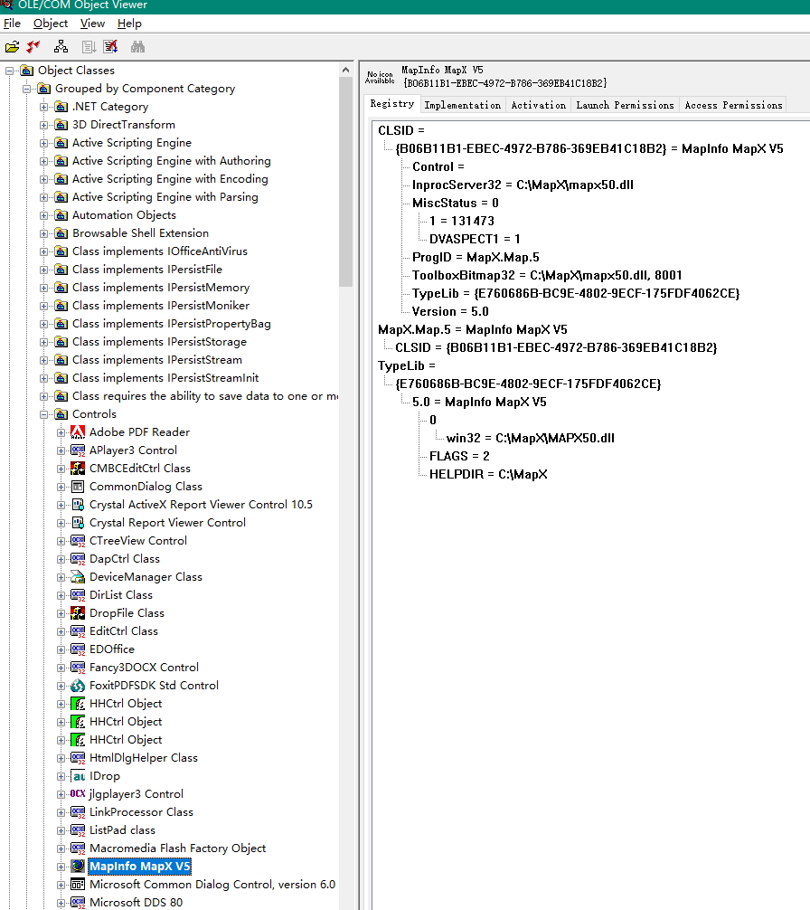
Task: Click the Microsoft Common Dialog Control icon
Action: tap(78, 885)
